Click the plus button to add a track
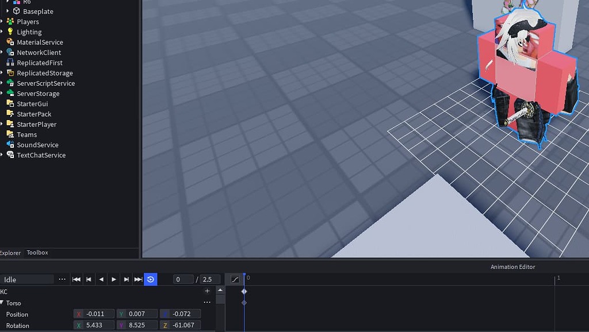Screen dimensions: 589x332 coord(207,291)
